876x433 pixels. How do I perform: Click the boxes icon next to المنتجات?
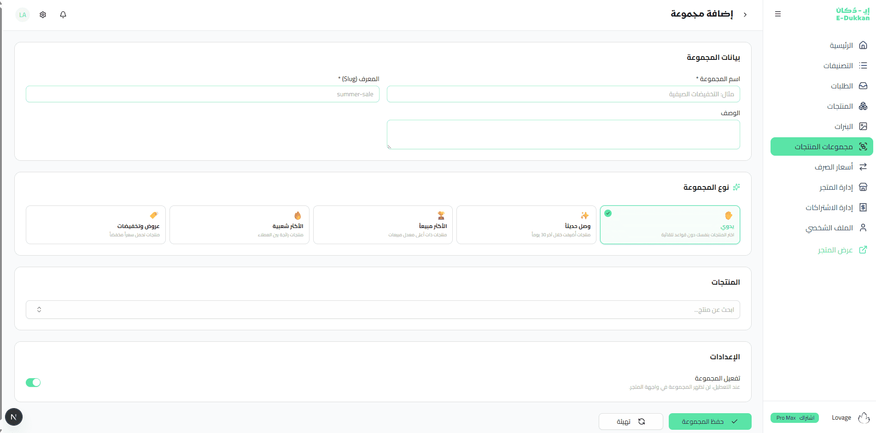pos(863,106)
